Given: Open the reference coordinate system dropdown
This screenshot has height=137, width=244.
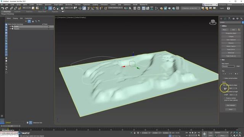Looking at the screenshot, I should pyautogui.click(x=69, y=8).
